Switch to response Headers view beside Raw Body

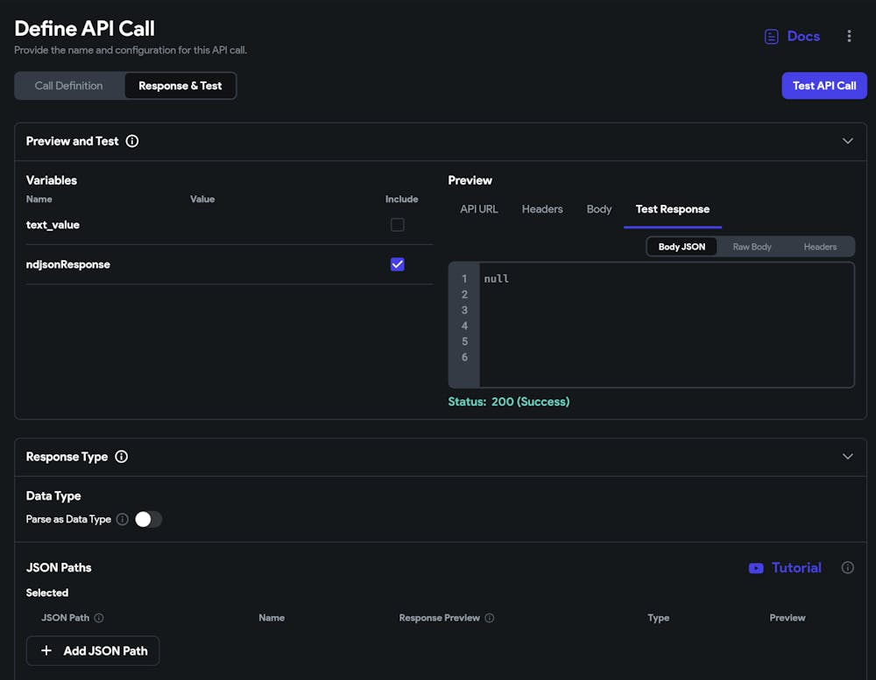click(820, 247)
